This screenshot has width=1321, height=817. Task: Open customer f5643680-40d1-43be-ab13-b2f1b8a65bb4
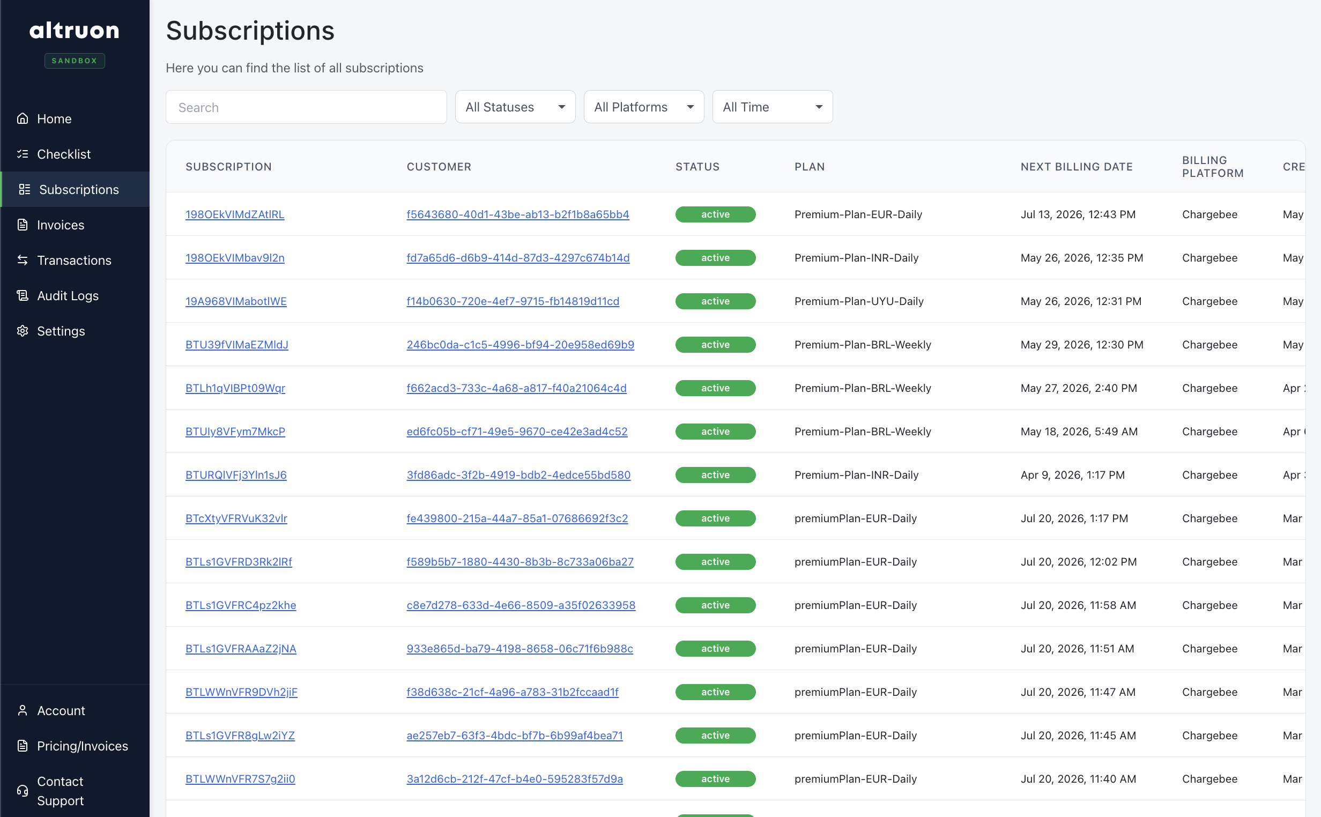point(517,214)
